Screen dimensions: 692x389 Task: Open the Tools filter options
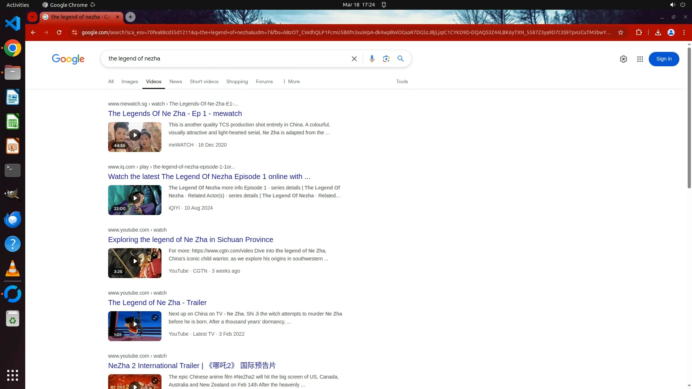(402, 81)
